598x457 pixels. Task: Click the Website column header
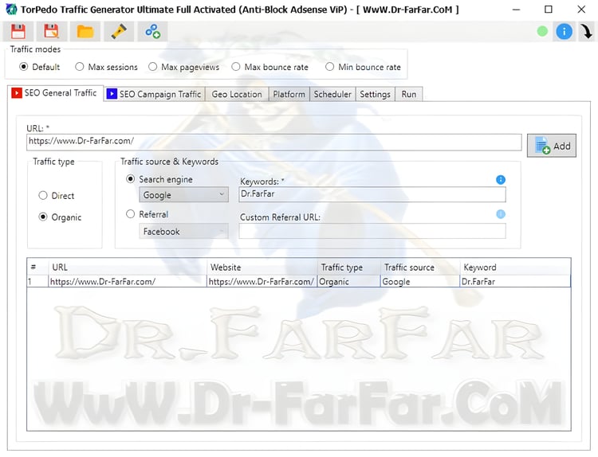[262, 268]
